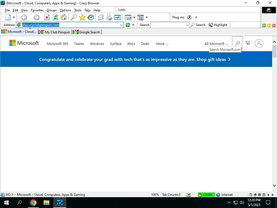277x208 pixels.
Task: Click the Microsoft logo on the page
Action: click(24, 43)
